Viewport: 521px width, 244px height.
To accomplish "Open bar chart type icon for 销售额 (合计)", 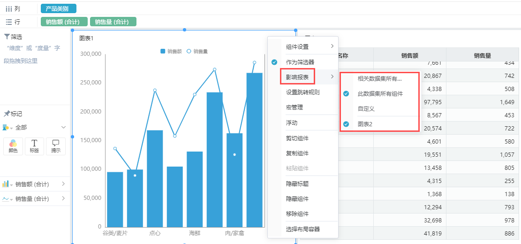I will point(6,184).
